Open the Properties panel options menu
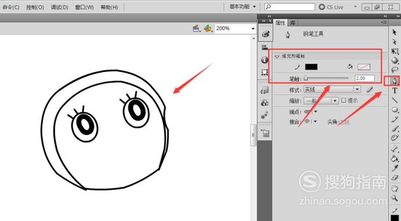The width and height of the screenshot is (401, 221). coord(384,23)
